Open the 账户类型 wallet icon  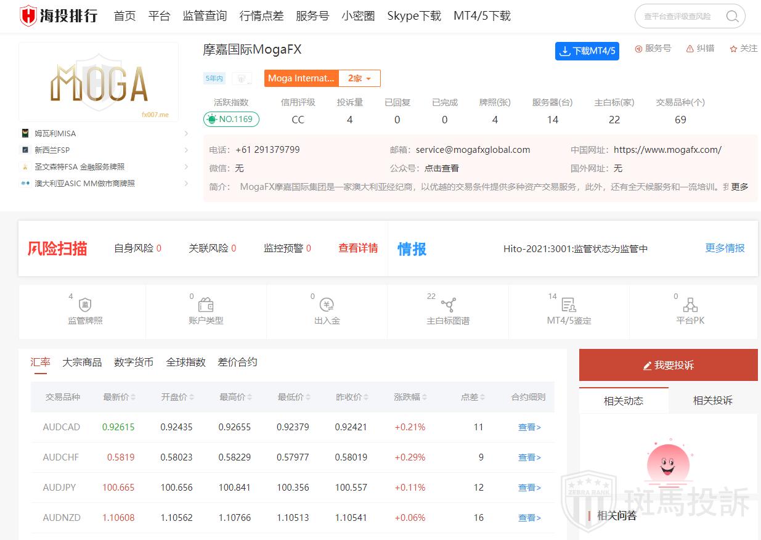[206, 305]
